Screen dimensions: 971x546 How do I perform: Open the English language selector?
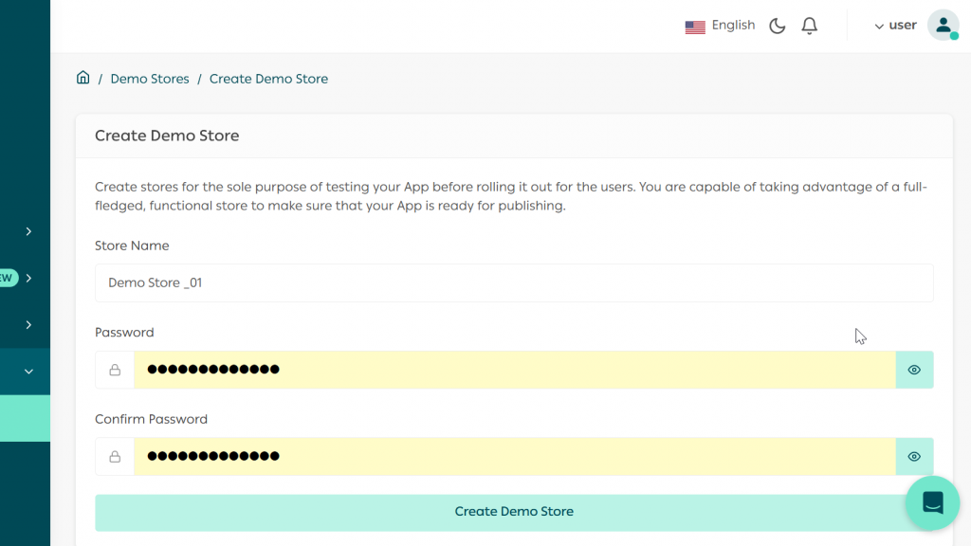[732, 26]
